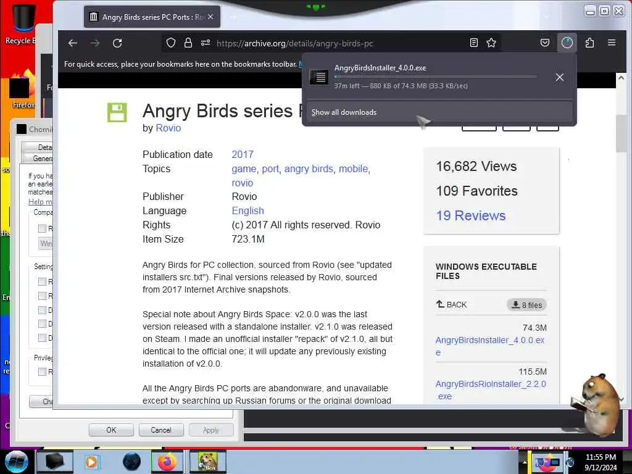The width and height of the screenshot is (632, 474).
Task: Open the Firefox hamburger menu
Action: pos(612,43)
